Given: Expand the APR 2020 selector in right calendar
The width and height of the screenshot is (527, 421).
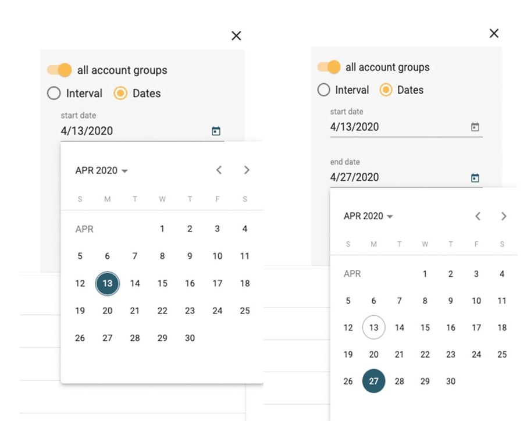Looking at the screenshot, I should coord(368,216).
